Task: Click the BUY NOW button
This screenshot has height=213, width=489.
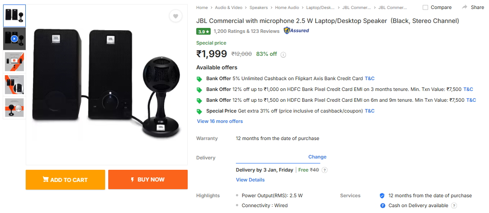Action: pyautogui.click(x=148, y=179)
